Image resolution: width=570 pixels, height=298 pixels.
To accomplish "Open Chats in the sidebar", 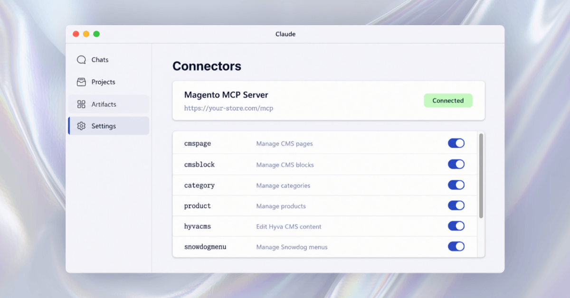I will coord(108,60).
